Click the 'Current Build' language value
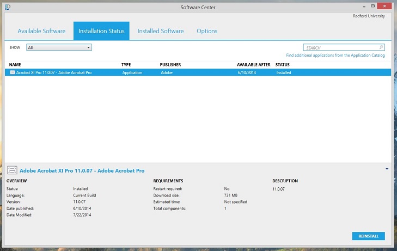Screen dimensions: 397x251 [x=84, y=195]
